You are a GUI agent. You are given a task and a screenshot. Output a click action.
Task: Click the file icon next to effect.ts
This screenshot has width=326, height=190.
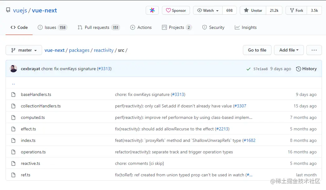coord(13,129)
